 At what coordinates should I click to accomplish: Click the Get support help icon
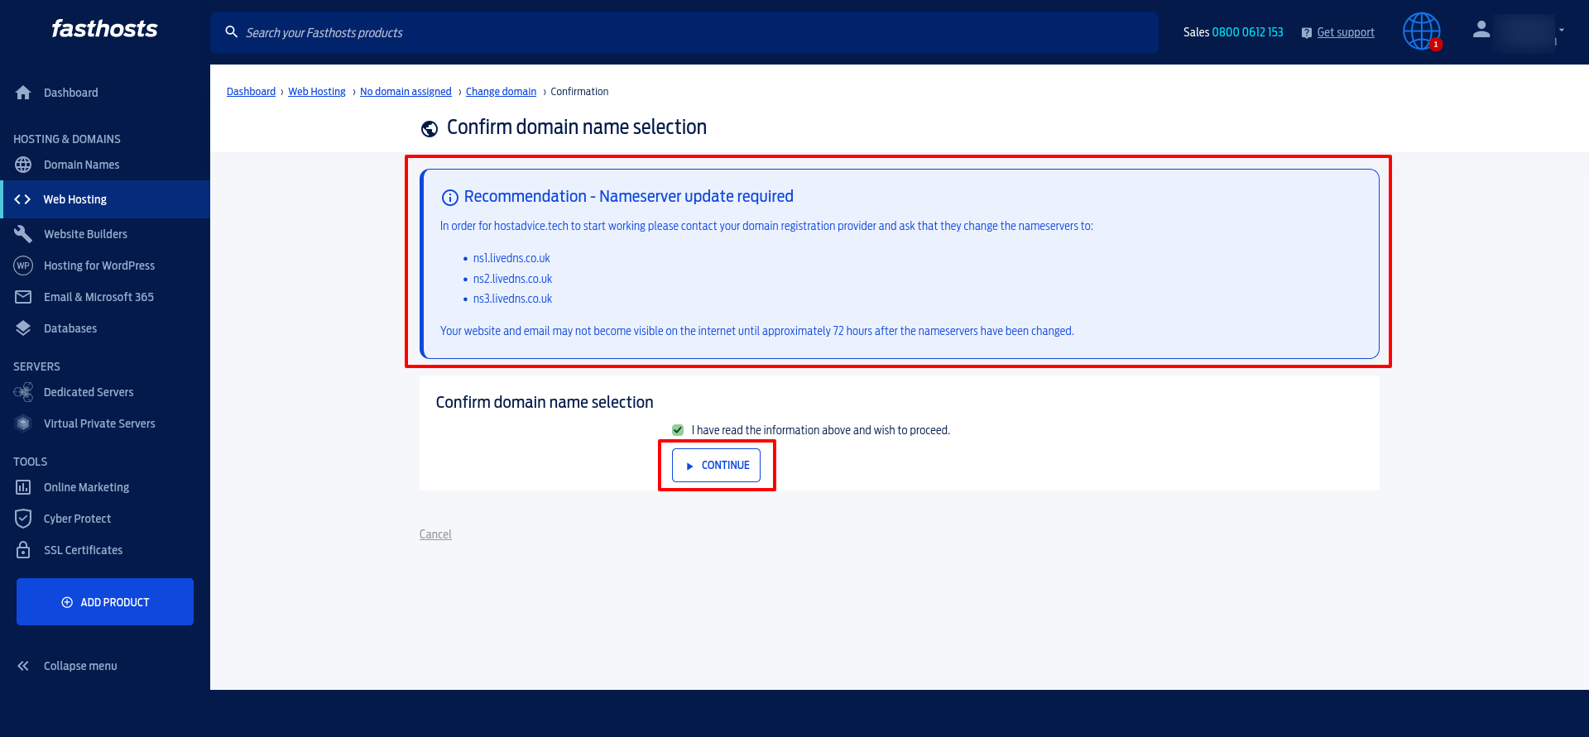[1307, 33]
